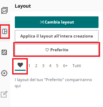This screenshot has width=103, height=107.
Task: Select the 6+ photos layout tab
Action: point(65,66)
